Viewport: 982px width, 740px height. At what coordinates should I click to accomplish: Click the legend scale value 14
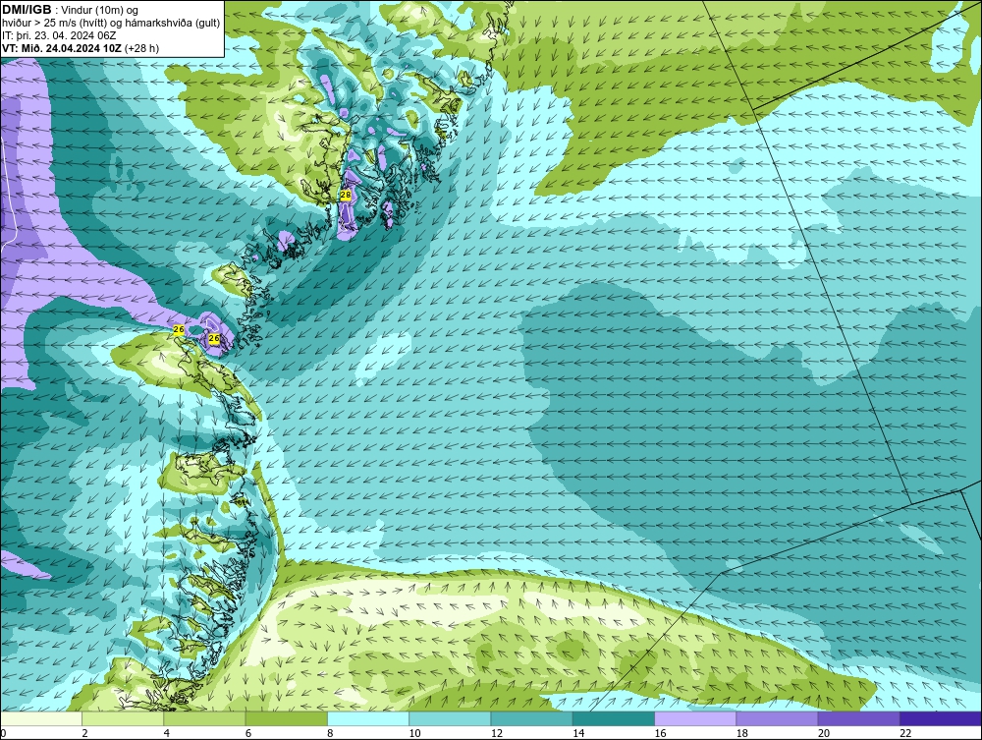(x=578, y=733)
